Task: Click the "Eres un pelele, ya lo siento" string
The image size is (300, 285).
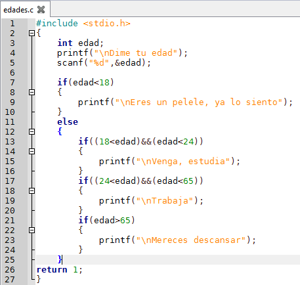Action: [199, 102]
